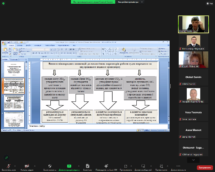Select Сергей Сагин's video thumbnail
Viewport: 215px width, 172px height.
click(x=191, y=24)
